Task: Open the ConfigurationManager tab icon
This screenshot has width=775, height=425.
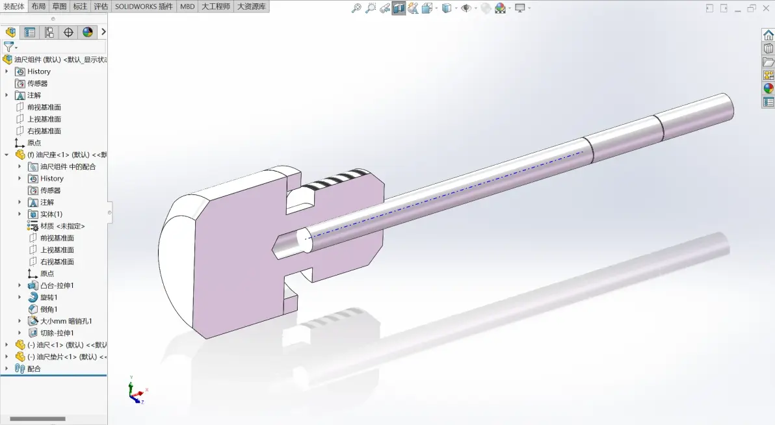Action: pyautogui.click(x=49, y=32)
